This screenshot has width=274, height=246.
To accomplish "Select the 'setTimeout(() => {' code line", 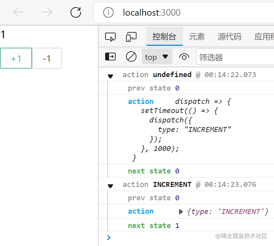I will 180,111.
